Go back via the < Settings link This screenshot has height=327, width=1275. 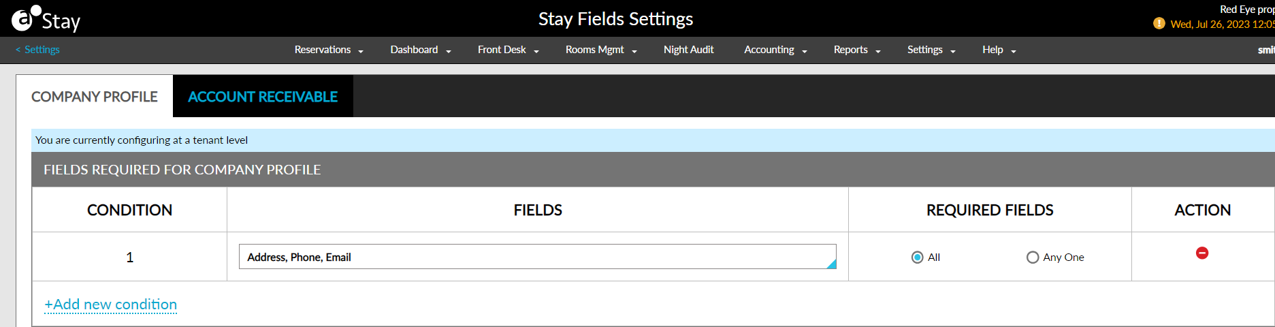[38, 50]
